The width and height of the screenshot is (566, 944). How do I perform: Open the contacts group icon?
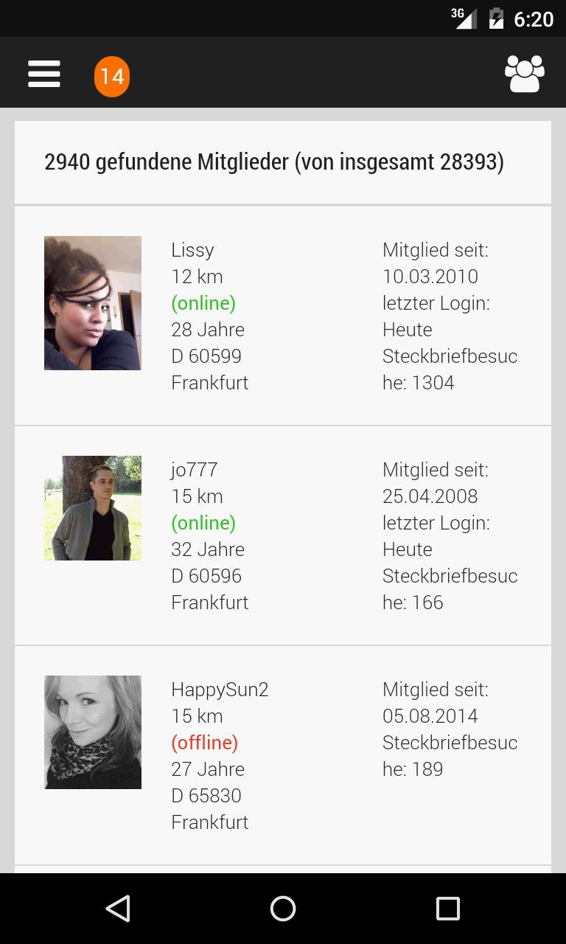click(525, 74)
